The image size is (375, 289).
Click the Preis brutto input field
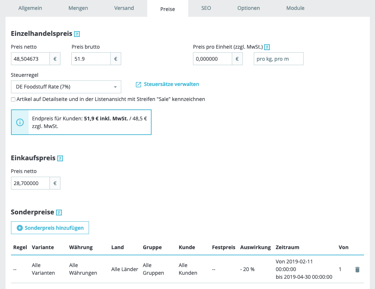click(91, 59)
